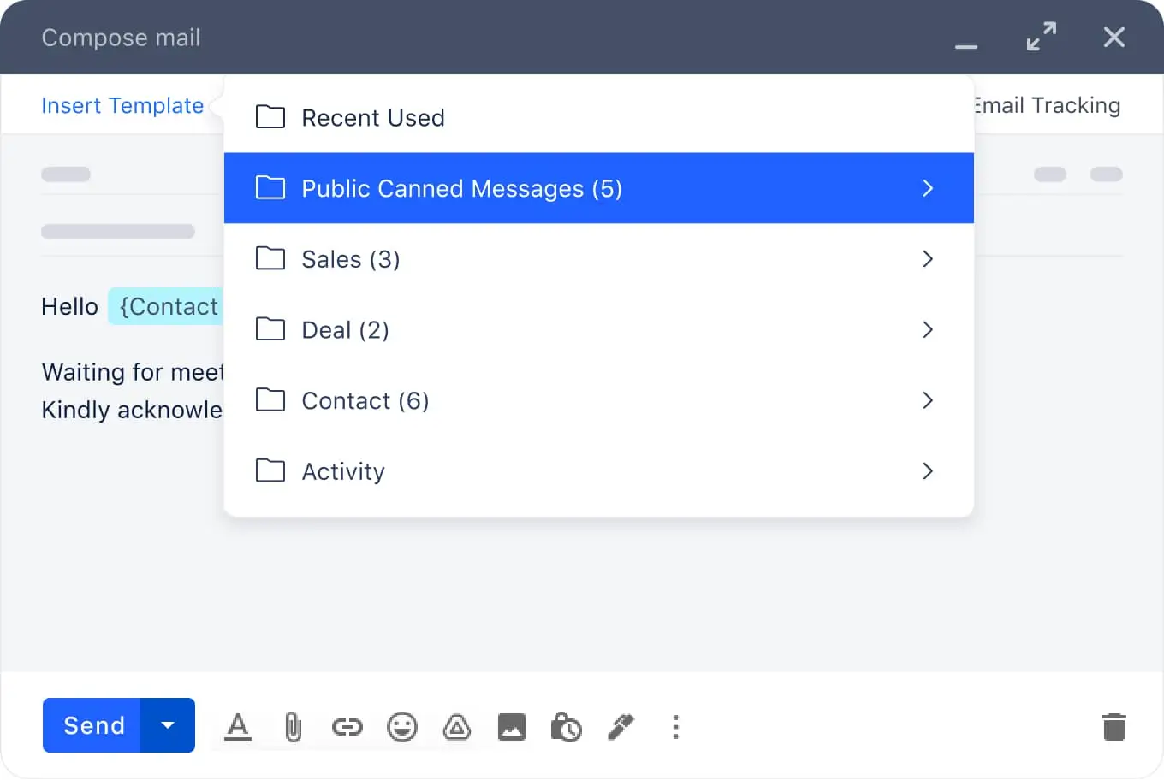Choose the Contact (6) template folder
The height and width of the screenshot is (780, 1164).
365,400
